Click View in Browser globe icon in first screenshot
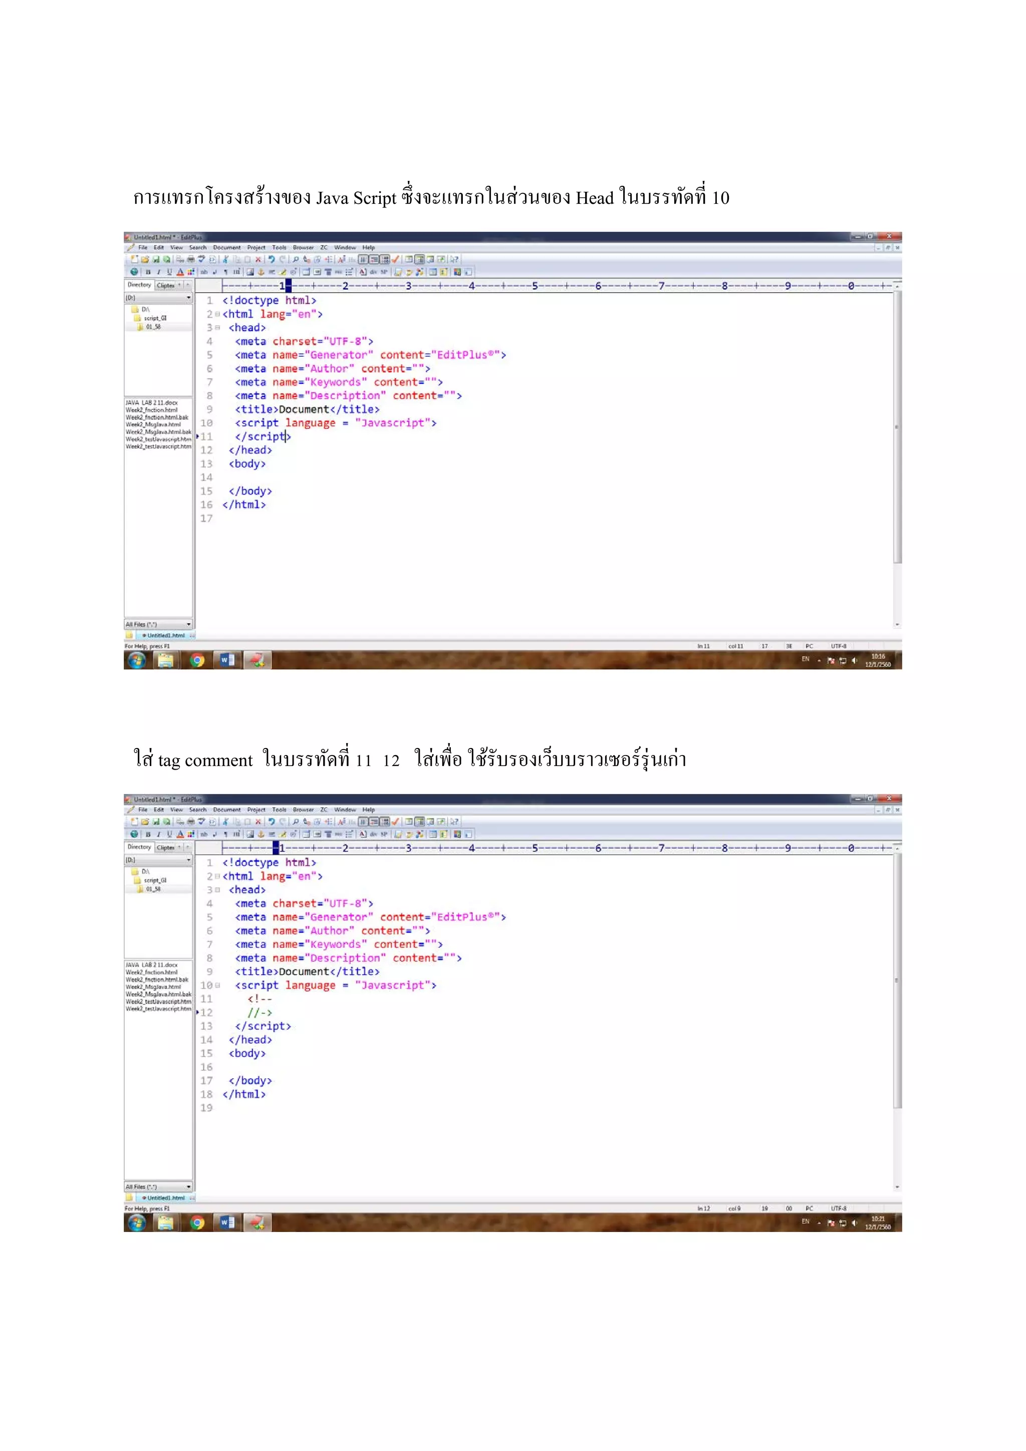Viewport: 1026px width, 1451px height. 134,272
